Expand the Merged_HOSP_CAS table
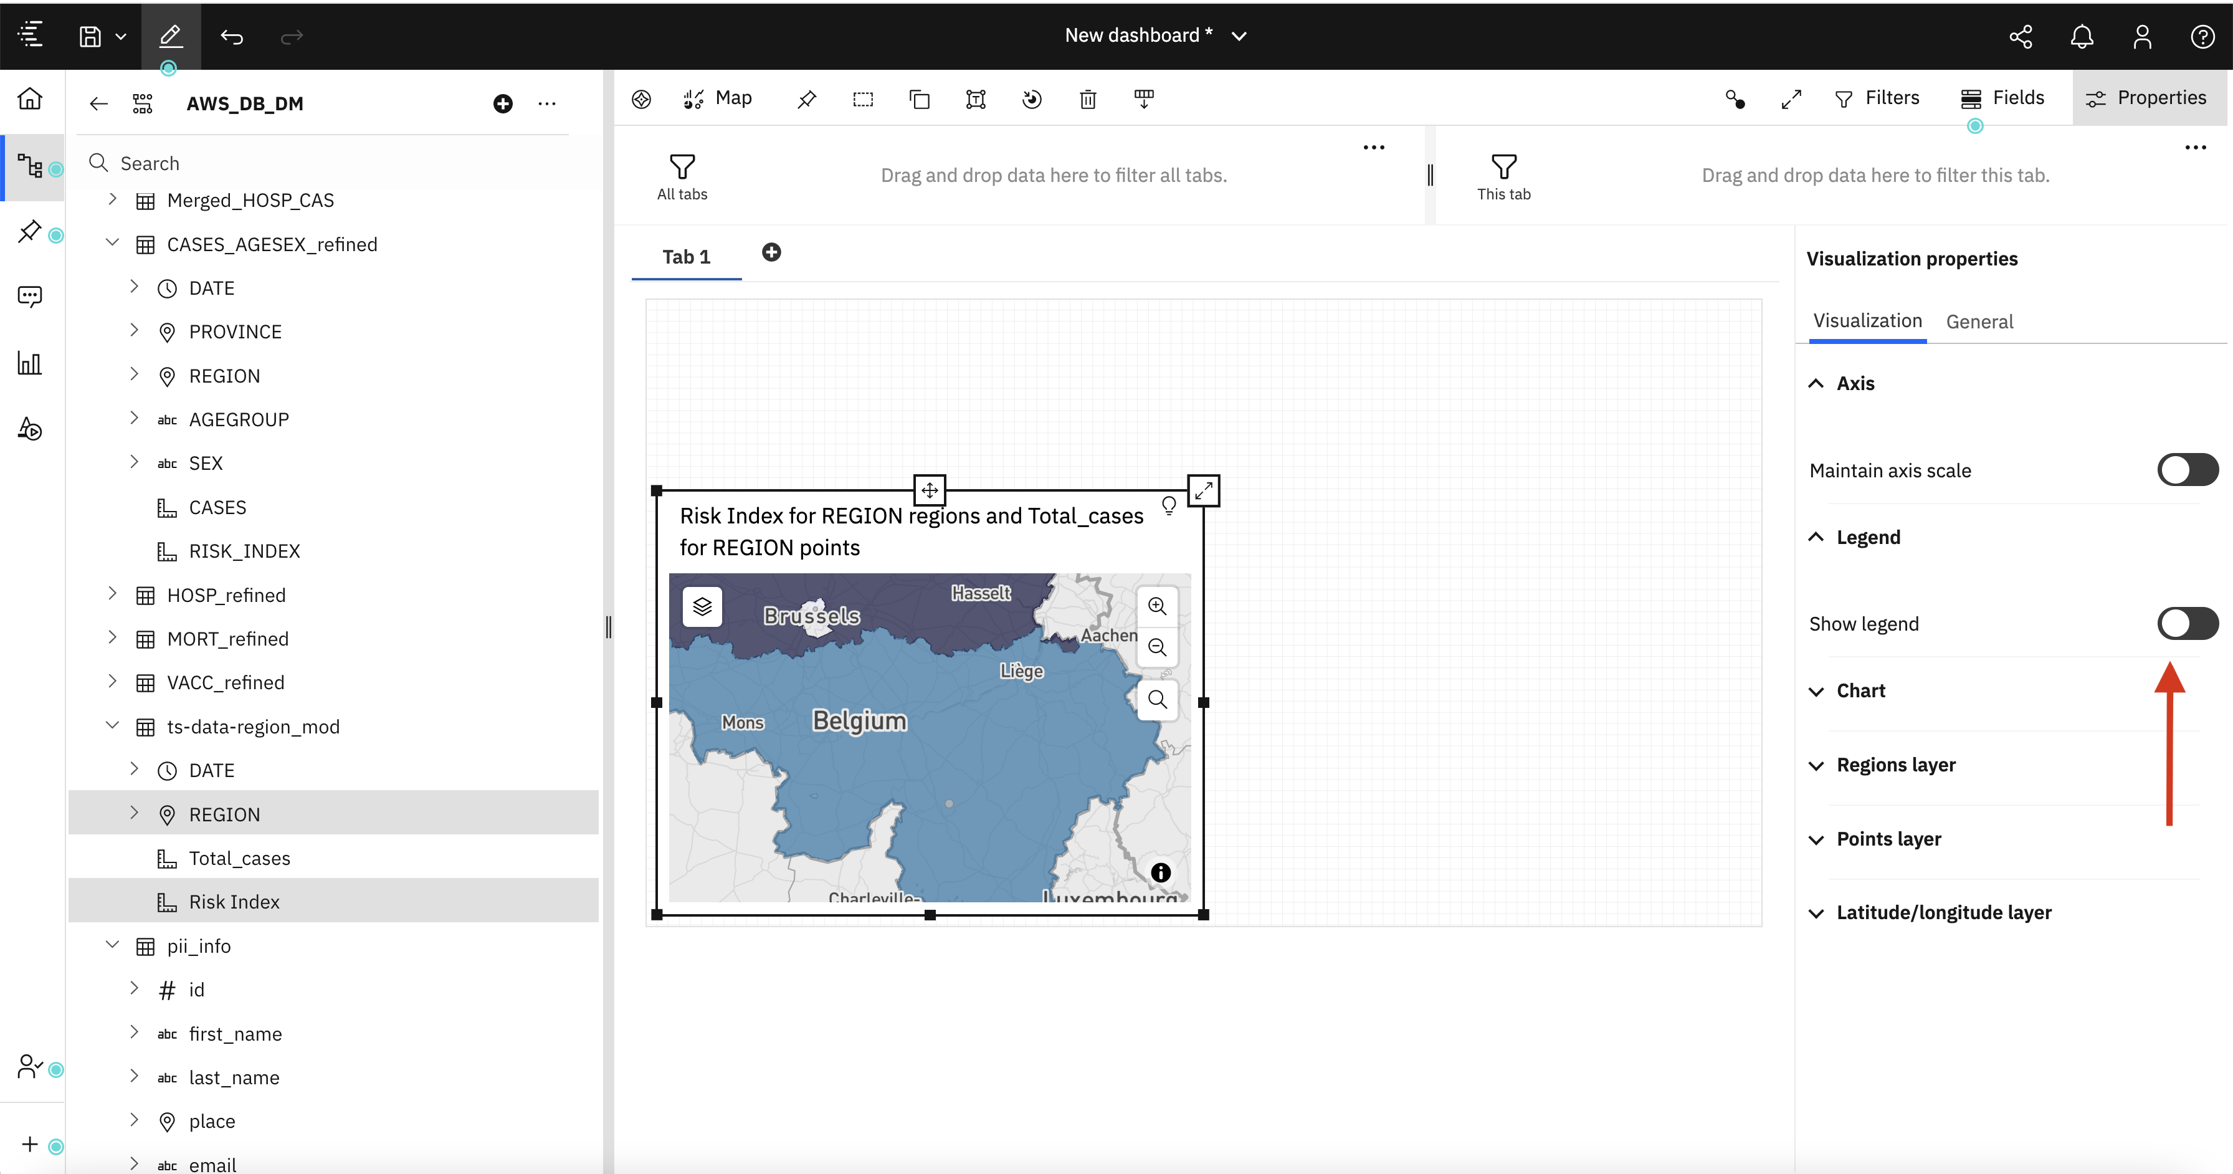2233x1174 pixels. coord(112,199)
